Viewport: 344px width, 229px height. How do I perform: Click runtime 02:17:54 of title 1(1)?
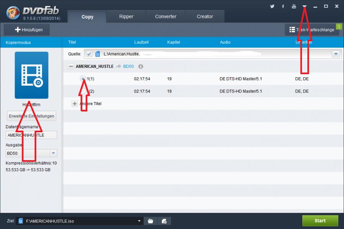click(142, 79)
